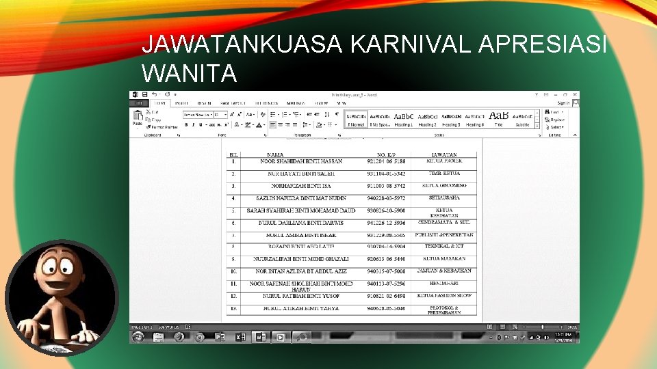Switch to the Insert tab
This screenshot has height=369, width=657.
click(x=181, y=103)
